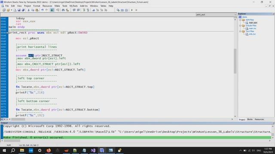This screenshot has width=275, height=154.
Task: Click the New Project toolbar icon
Action: pyautogui.click(x=4, y=10)
